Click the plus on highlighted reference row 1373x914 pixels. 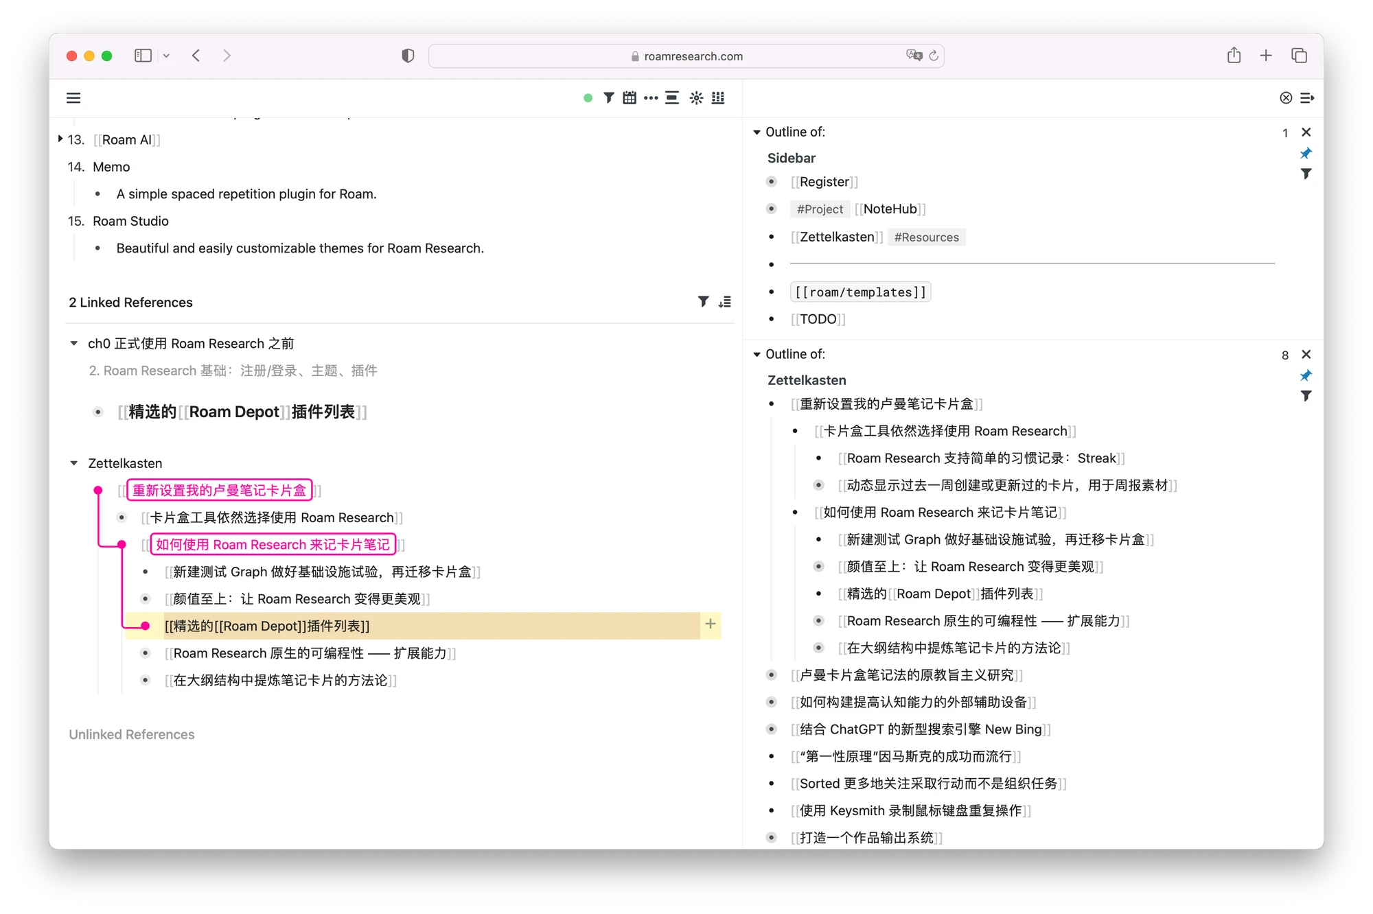(711, 624)
